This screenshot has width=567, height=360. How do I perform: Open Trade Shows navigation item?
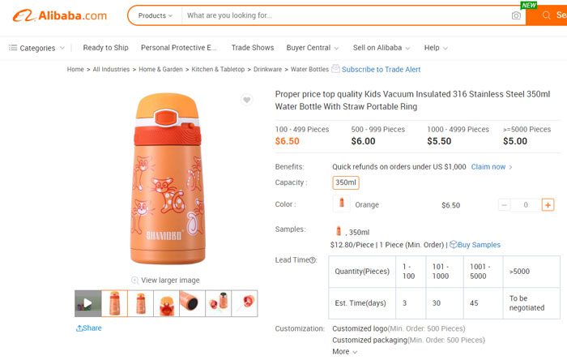pos(253,48)
